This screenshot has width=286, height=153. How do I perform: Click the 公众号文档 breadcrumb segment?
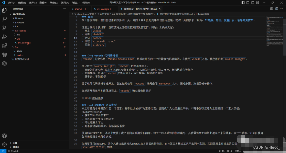(x=103, y=14)
